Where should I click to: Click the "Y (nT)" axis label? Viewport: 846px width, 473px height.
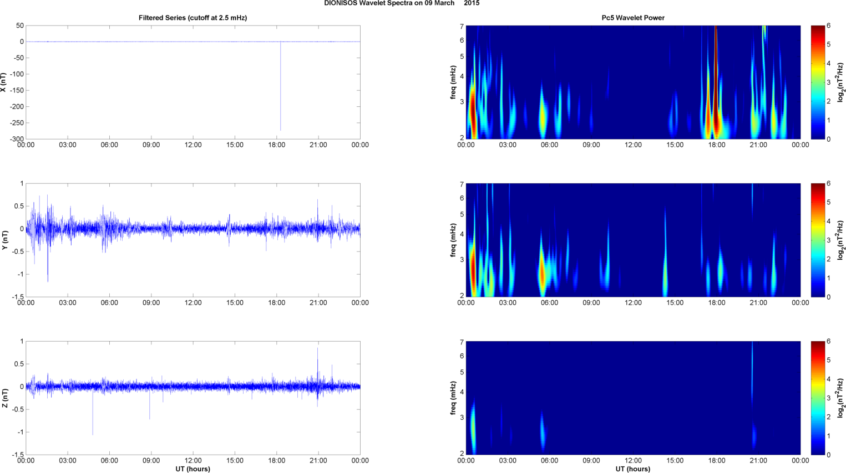pos(4,240)
